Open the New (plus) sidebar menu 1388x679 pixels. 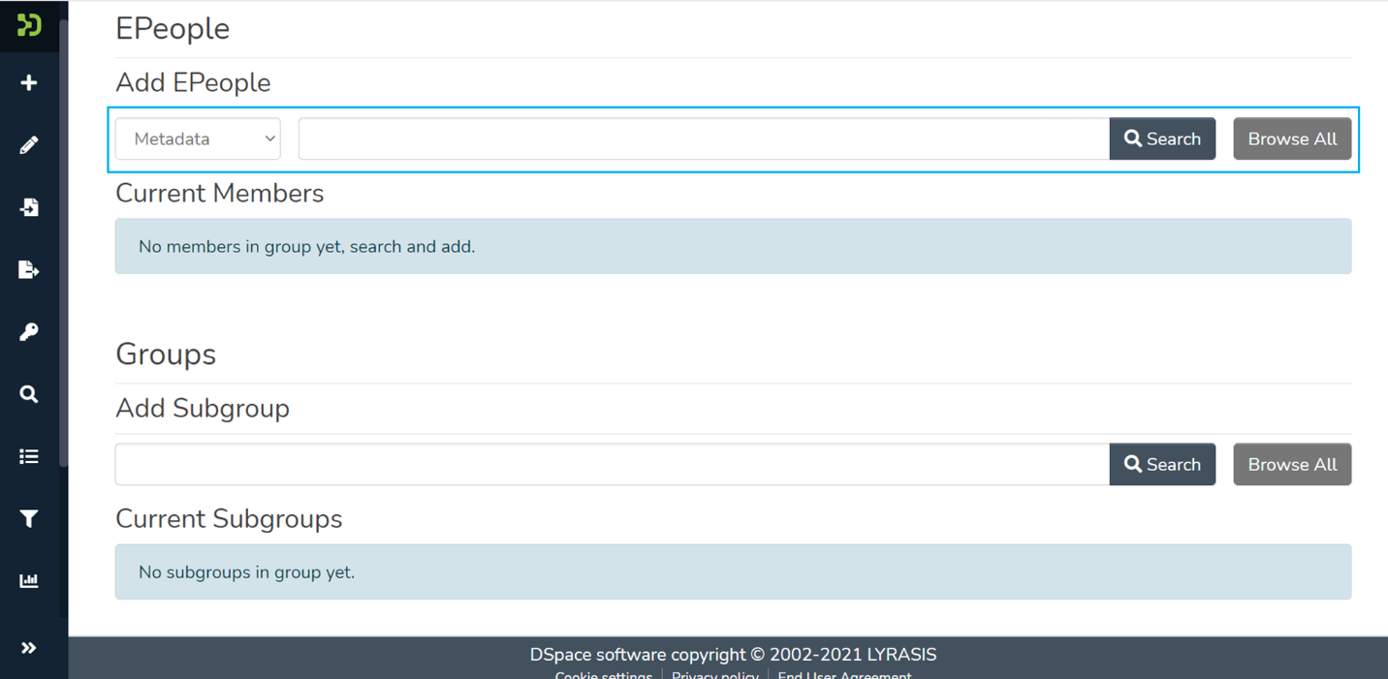point(29,83)
